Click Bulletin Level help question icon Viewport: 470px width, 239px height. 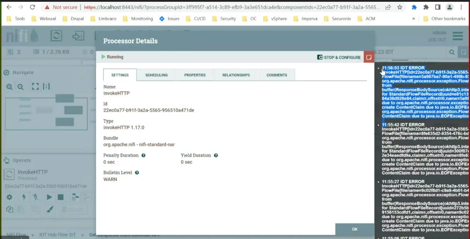[137, 173]
